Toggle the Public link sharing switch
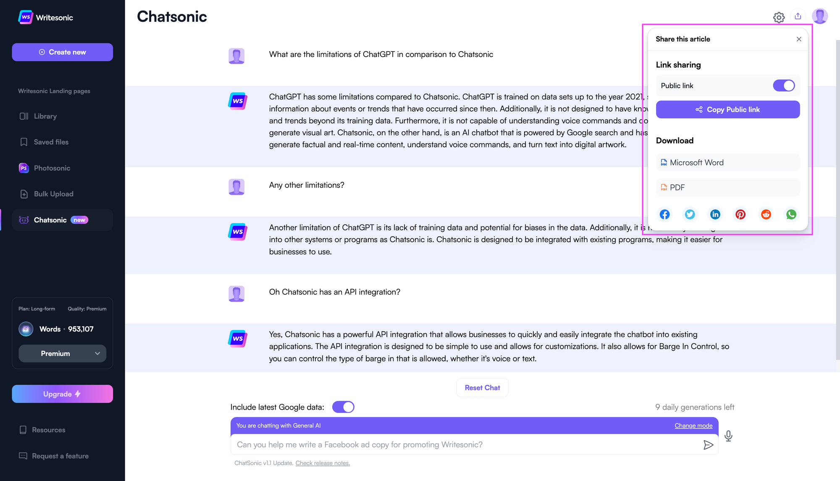Viewport: 840px width, 481px height. (783, 85)
